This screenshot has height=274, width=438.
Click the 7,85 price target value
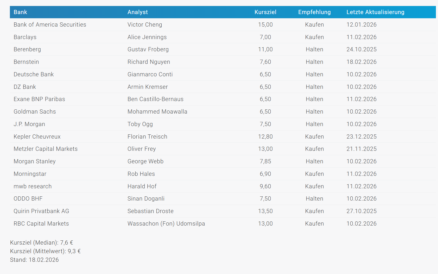click(265, 161)
